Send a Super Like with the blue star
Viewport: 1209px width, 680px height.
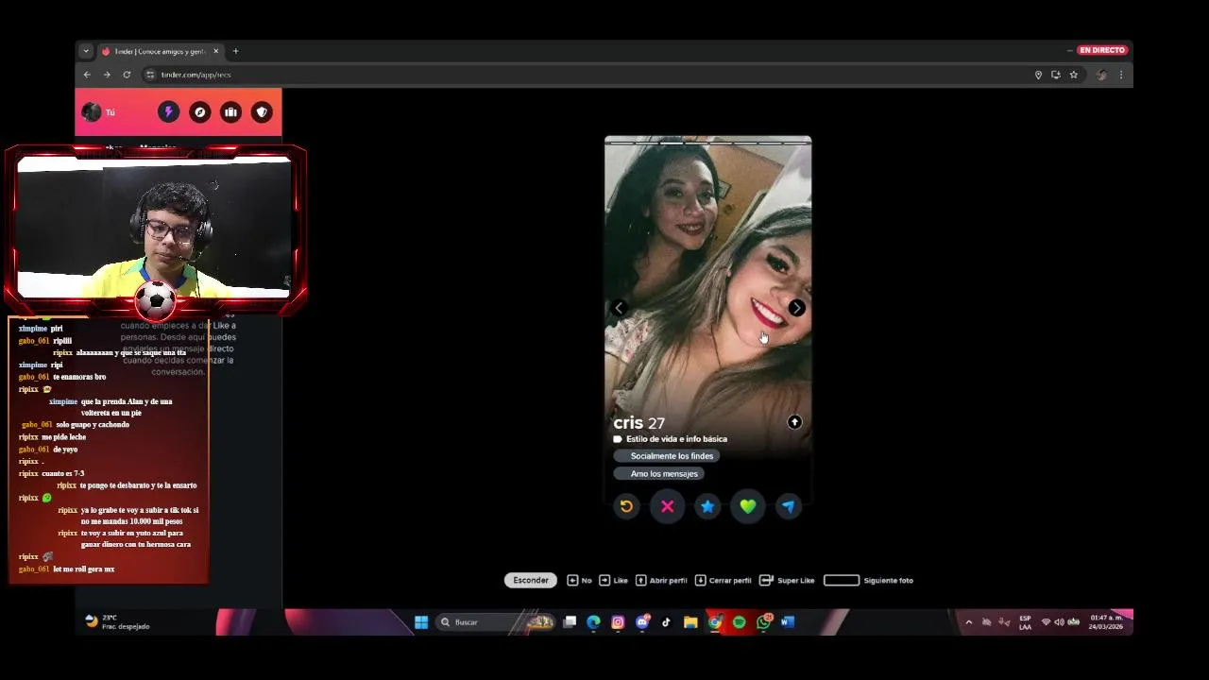(x=707, y=507)
